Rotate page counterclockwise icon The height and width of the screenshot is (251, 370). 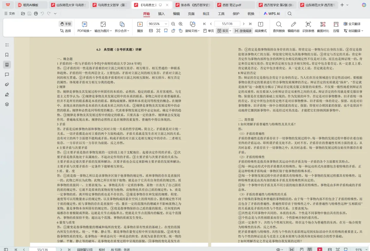pos(173,31)
